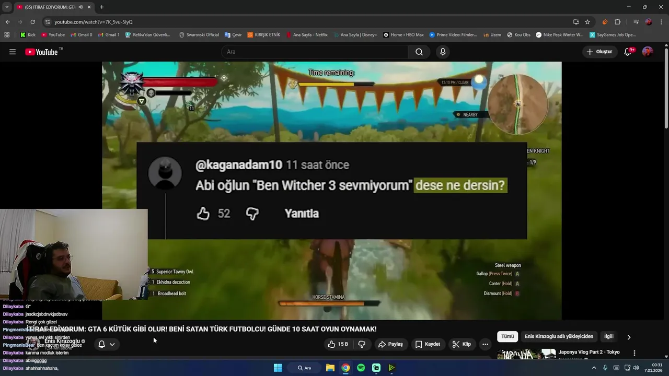Open the media control icon in Chrome toolbar

click(x=636, y=22)
